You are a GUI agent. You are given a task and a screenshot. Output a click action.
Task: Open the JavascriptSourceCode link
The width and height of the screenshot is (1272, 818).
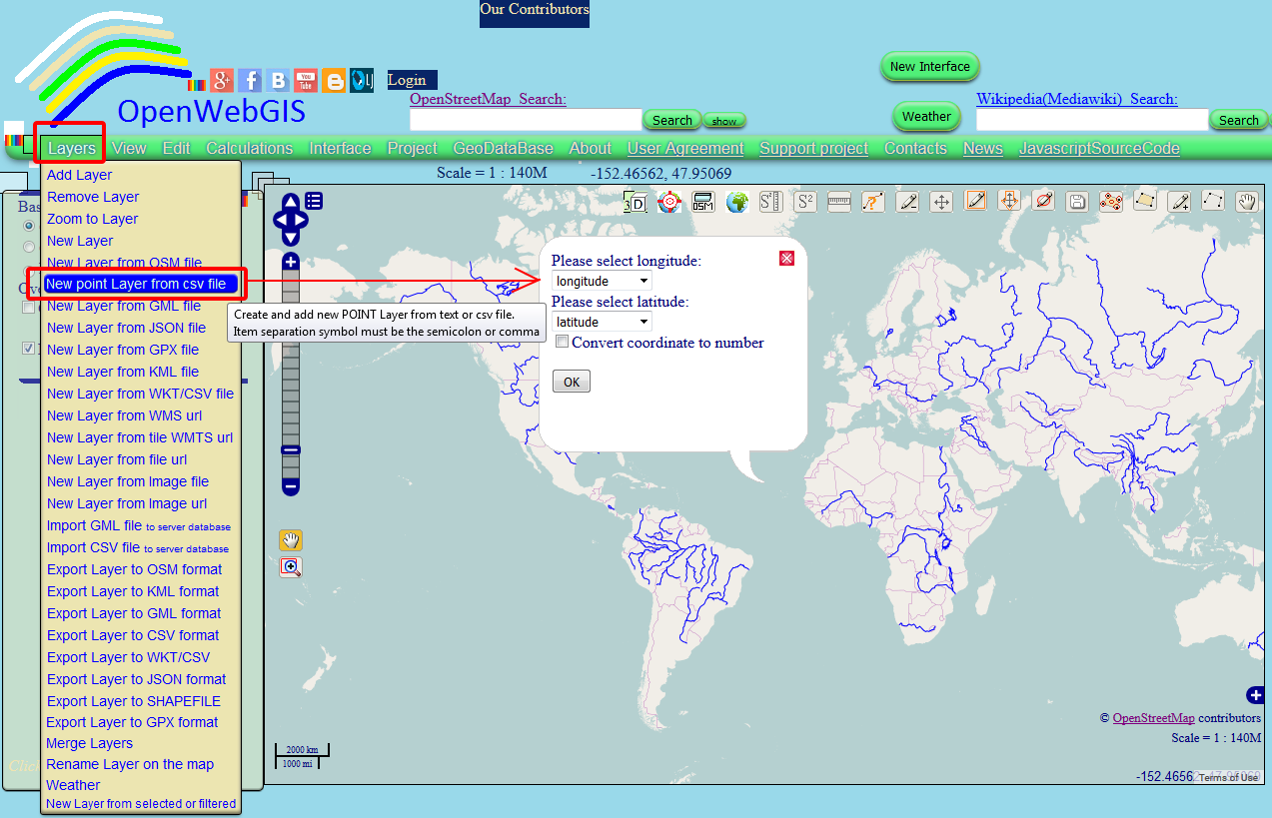click(1099, 148)
